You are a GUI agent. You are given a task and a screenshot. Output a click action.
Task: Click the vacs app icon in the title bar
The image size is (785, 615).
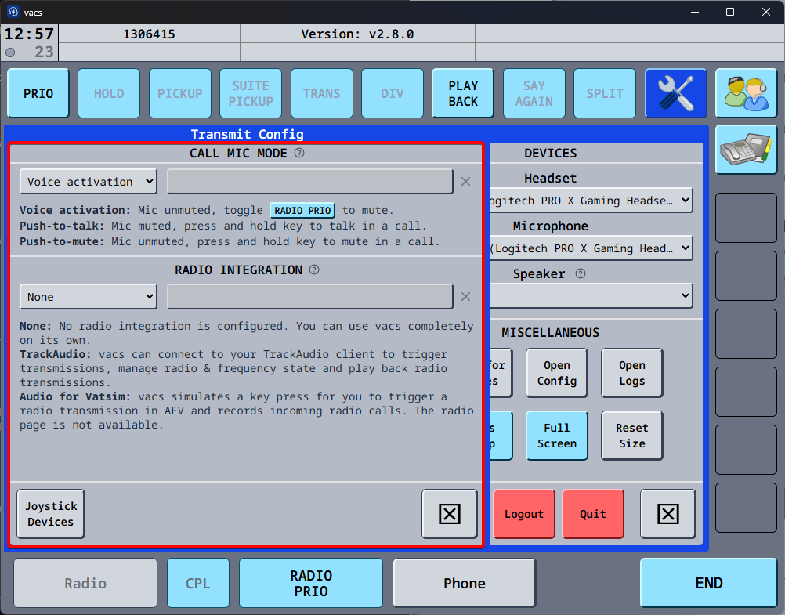(x=13, y=12)
